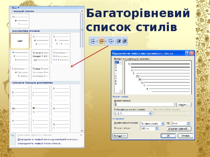
Task: Choose library list 1) a) i) thumbnail
Action: [x=40, y=41]
